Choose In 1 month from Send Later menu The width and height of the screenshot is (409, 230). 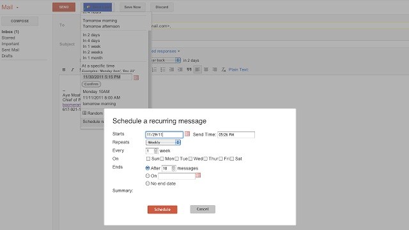[x=93, y=58]
